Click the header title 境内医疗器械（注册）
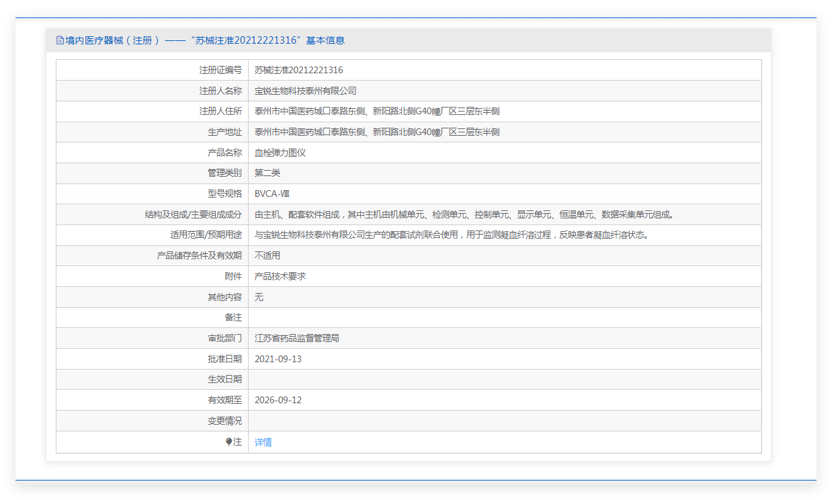The width and height of the screenshot is (832, 500). pyautogui.click(x=112, y=40)
